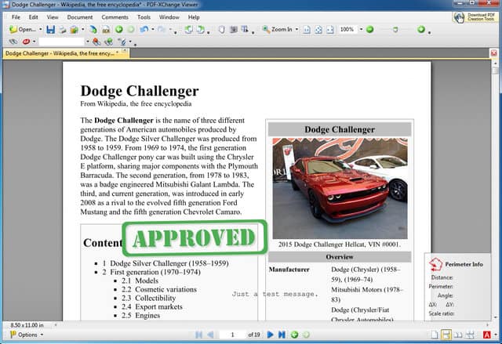
Task: Open the 100% zoom level dropdown
Action: 361,30
